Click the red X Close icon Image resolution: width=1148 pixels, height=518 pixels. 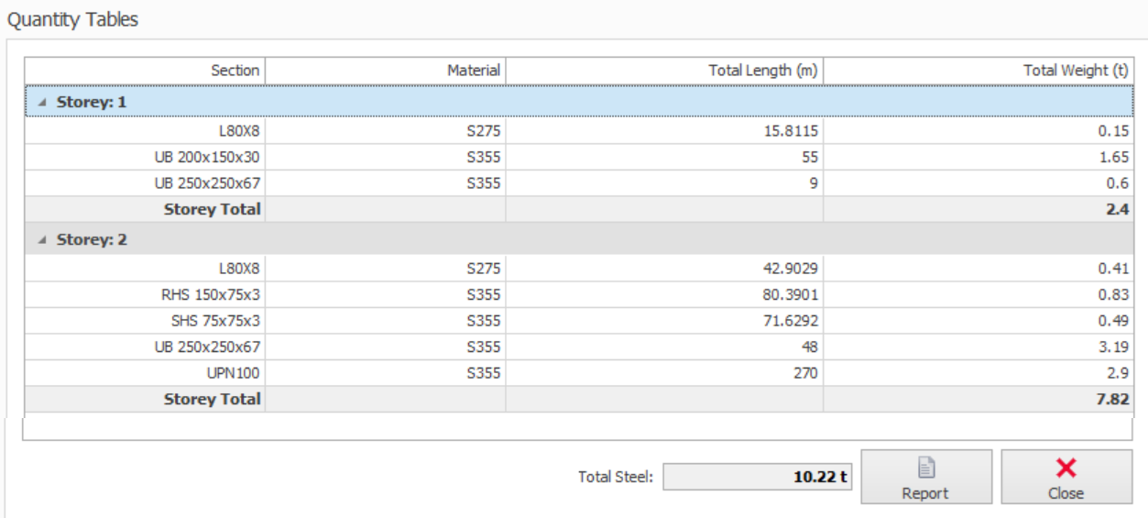pyautogui.click(x=1066, y=468)
